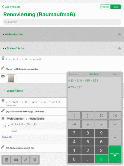This screenshot has height=166, width=124.
Task: Tap the green microphone voice input button
Action: point(101,159)
